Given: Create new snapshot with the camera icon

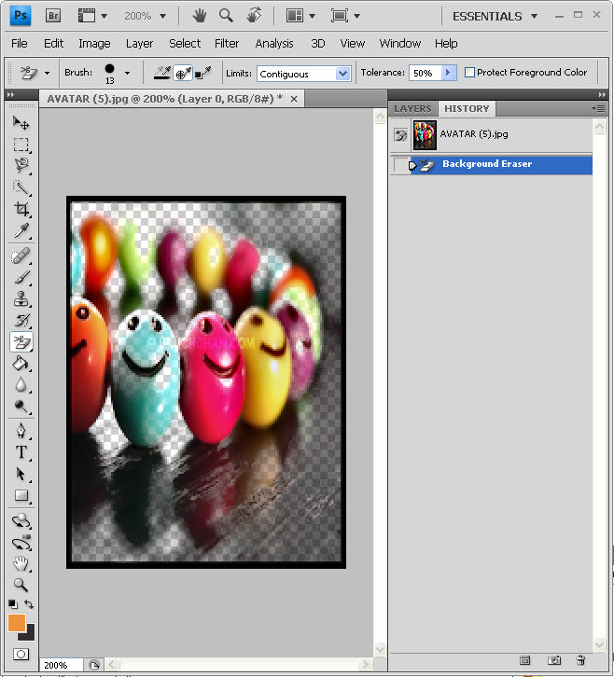Looking at the screenshot, I should [x=554, y=661].
